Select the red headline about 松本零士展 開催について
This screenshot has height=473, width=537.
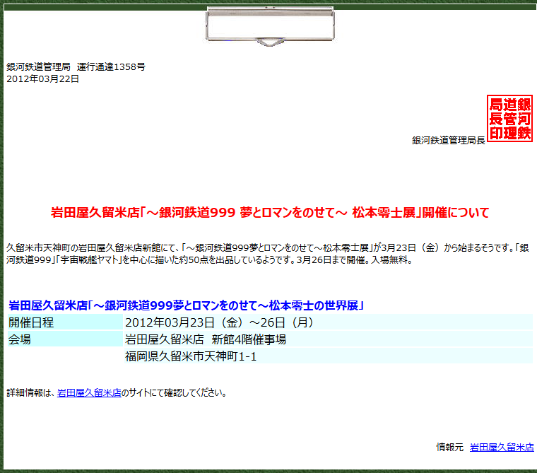pos(270,213)
